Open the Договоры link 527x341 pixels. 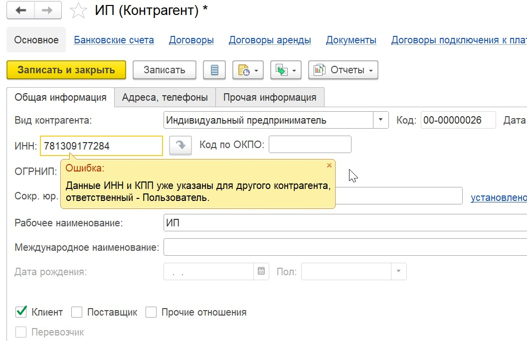coord(191,40)
